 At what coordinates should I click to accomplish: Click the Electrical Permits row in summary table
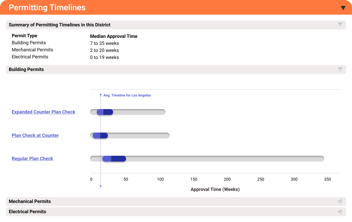[30, 57]
